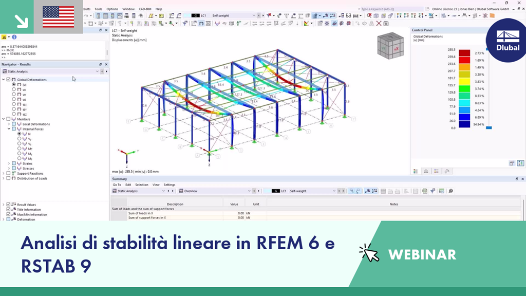This screenshot has width=526, height=296.
Task: Select the φx rotation radio button
Action: pyautogui.click(x=14, y=104)
